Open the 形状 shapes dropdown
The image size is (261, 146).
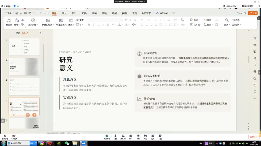pos(199,20)
